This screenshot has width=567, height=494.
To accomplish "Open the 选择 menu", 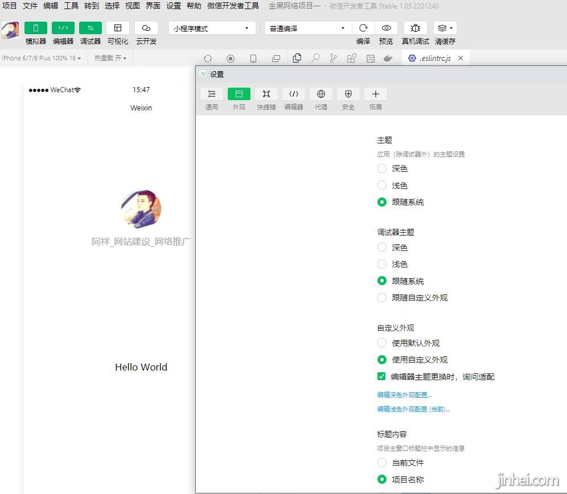I will 112,6.
